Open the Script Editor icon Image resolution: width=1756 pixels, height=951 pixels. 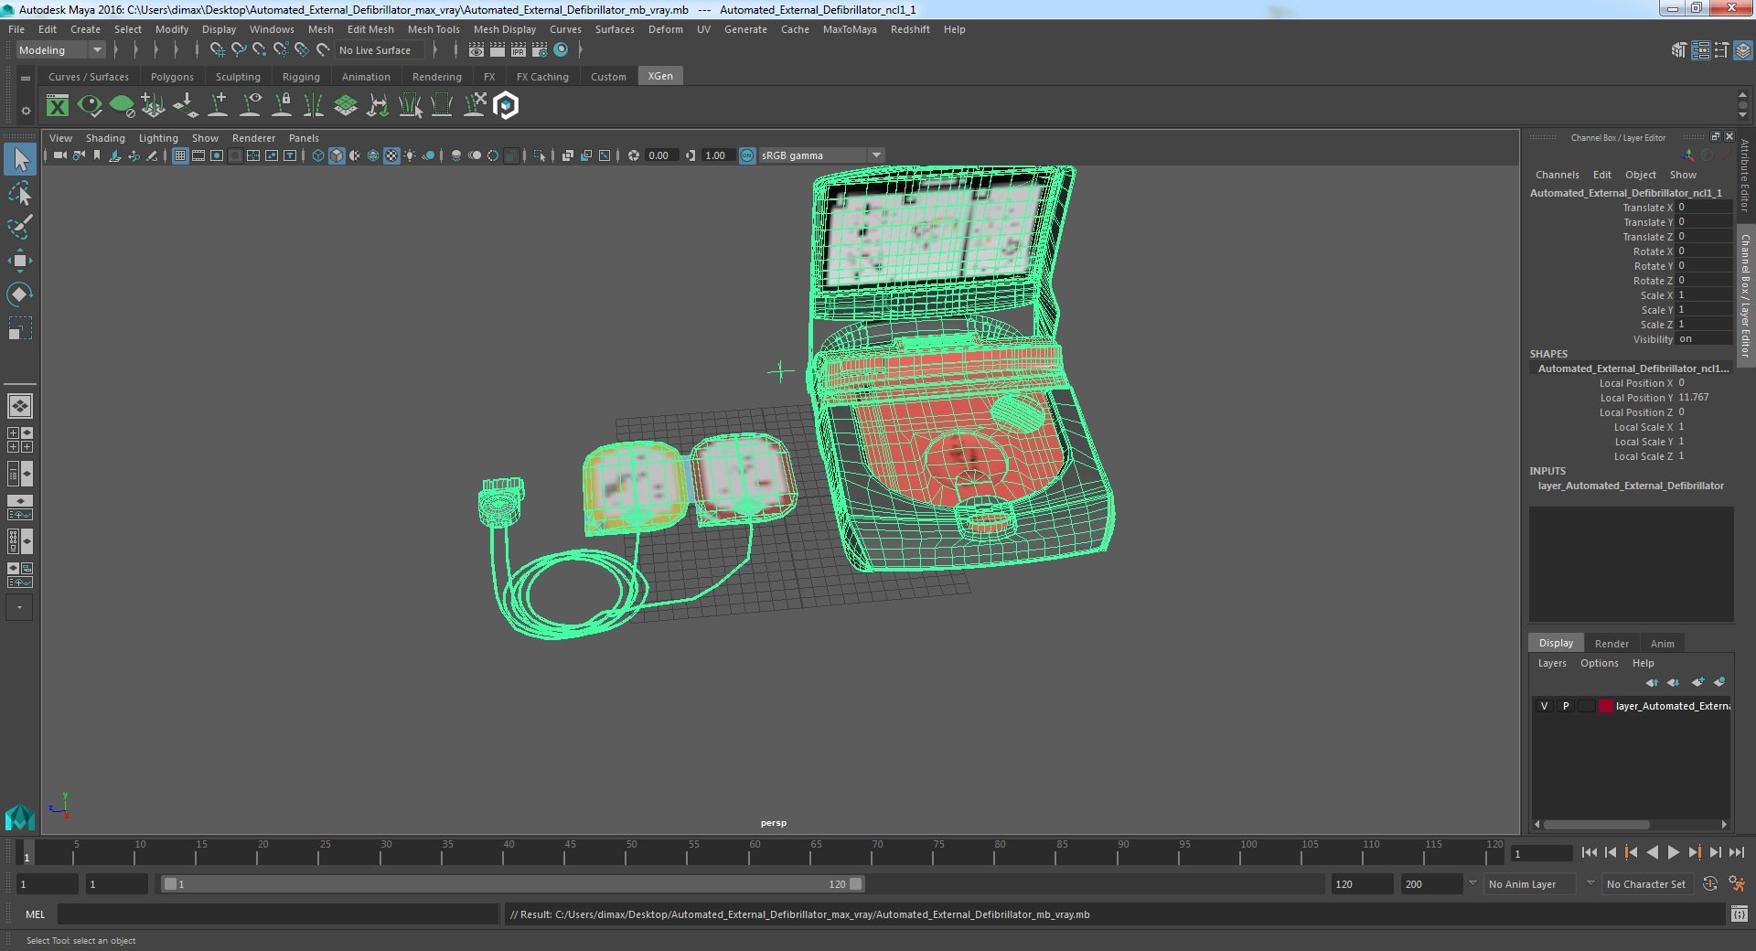1740,914
